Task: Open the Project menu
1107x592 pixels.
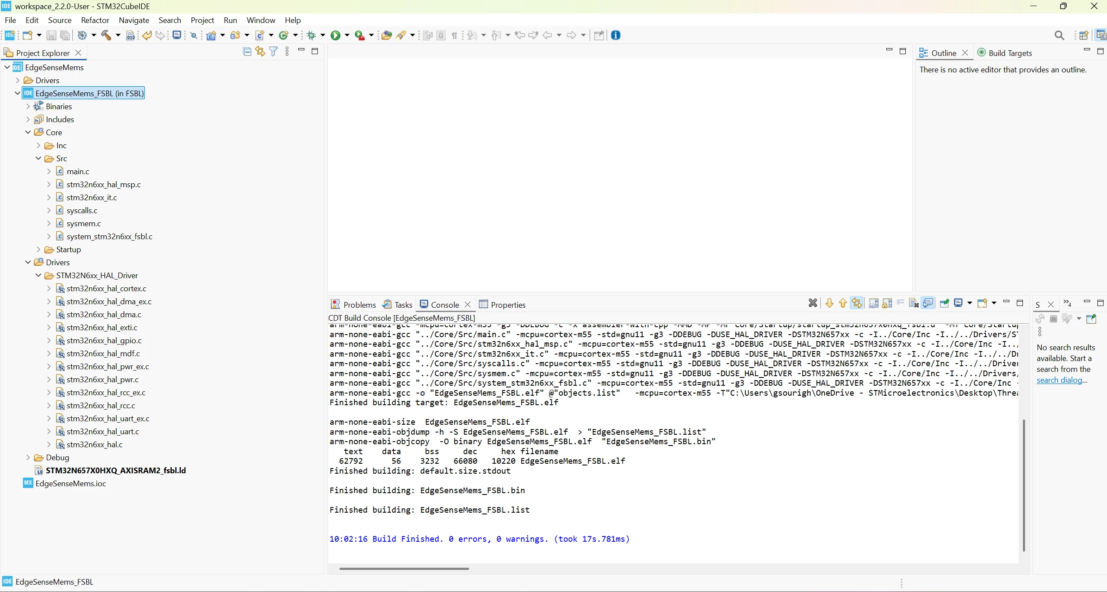Action: (x=202, y=20)
